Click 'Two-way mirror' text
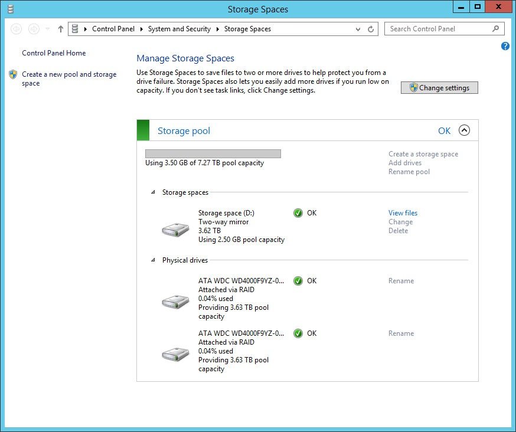 223,222
